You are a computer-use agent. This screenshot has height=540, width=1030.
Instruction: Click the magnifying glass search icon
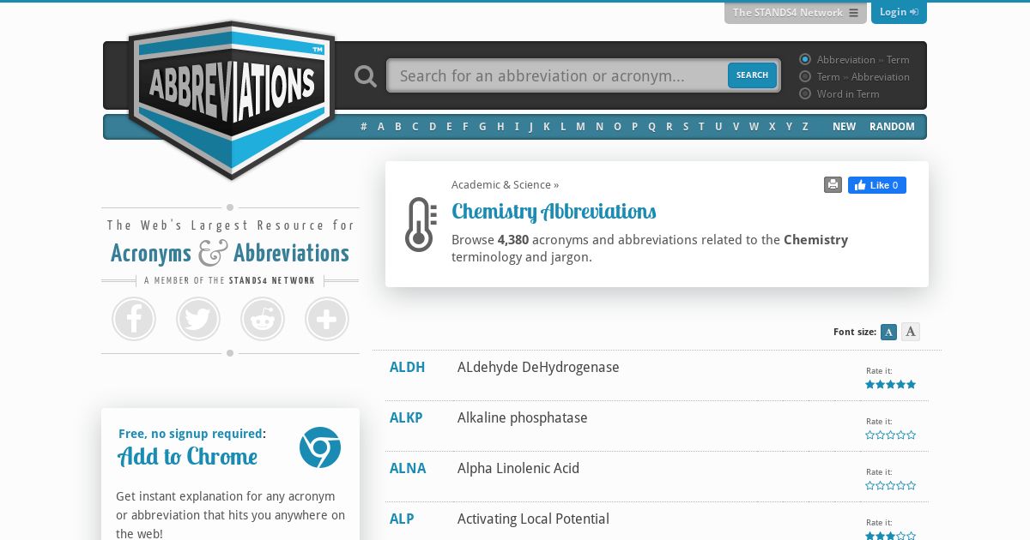pos(366,76)
